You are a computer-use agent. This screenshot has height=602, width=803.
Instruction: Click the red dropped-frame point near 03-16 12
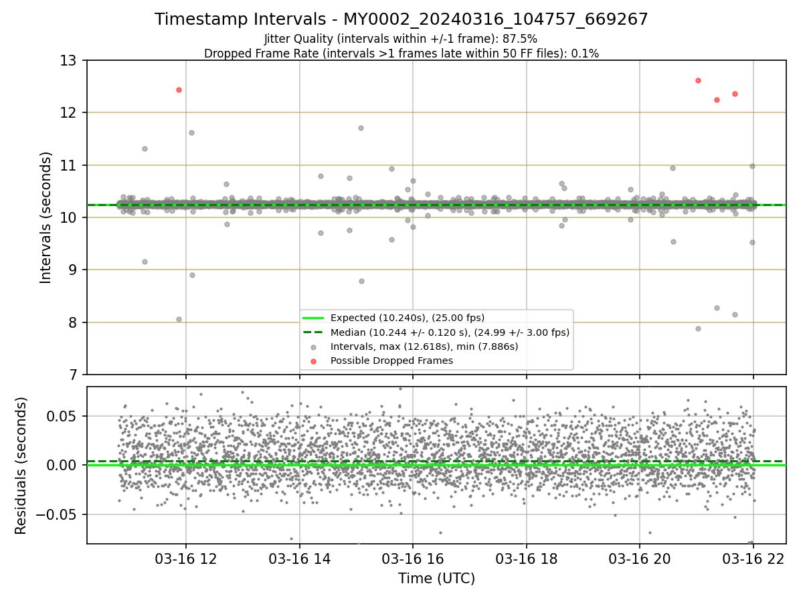(179, 90)
